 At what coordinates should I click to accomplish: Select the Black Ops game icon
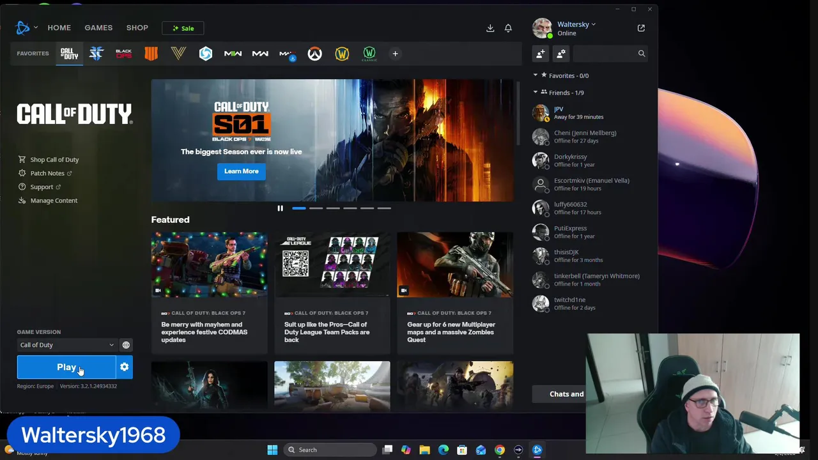point(123,54)
